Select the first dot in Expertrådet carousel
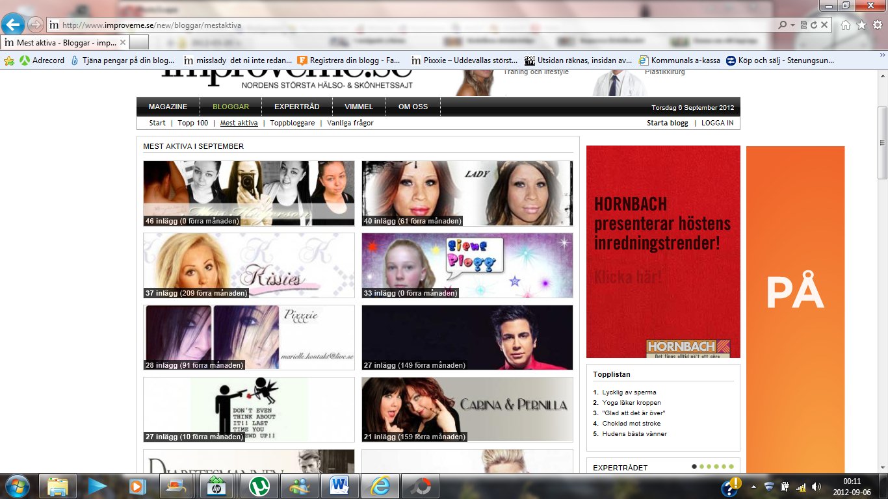 [x=694, y=466]
